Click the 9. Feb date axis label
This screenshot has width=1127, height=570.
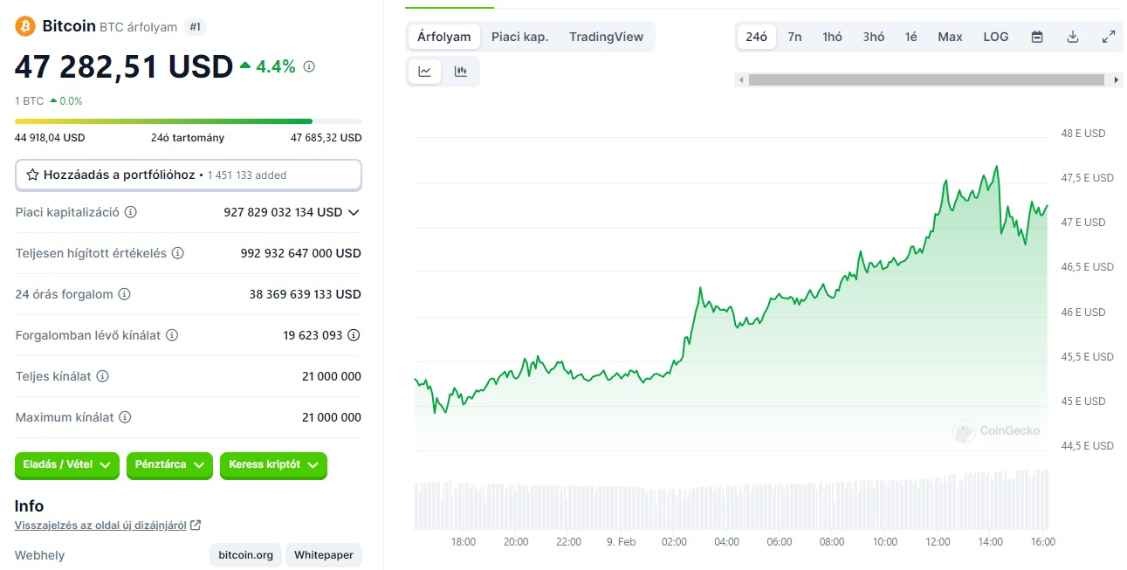(x=621, y=541)
